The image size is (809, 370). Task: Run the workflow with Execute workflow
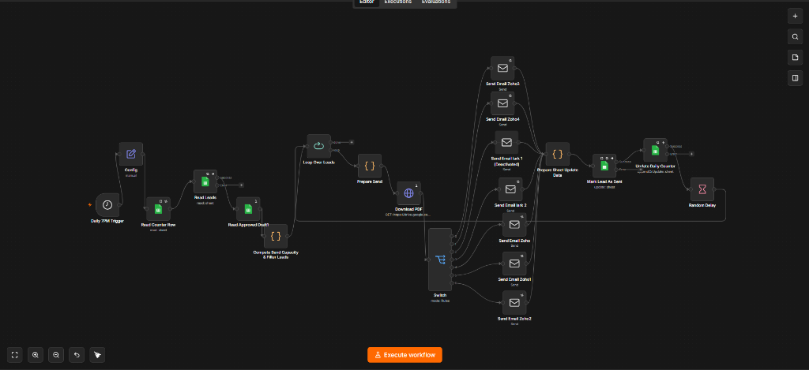[x=404, y=354]
